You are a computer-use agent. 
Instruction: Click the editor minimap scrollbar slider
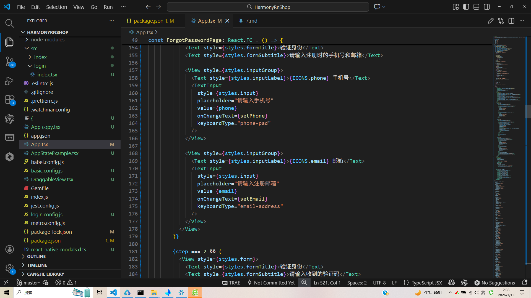[528, 111]
